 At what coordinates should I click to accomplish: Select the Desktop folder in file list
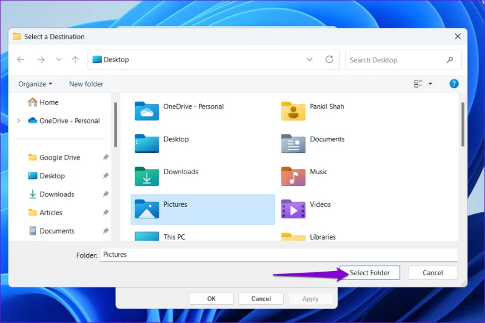pyautogui.click(x=162, y=143)
